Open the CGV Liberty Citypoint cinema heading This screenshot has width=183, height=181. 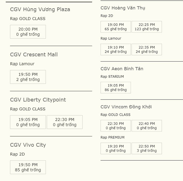38,100
